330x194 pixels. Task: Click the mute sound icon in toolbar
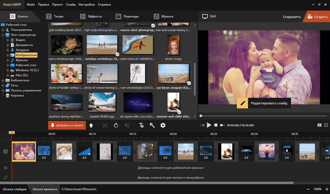click(127, 125)
